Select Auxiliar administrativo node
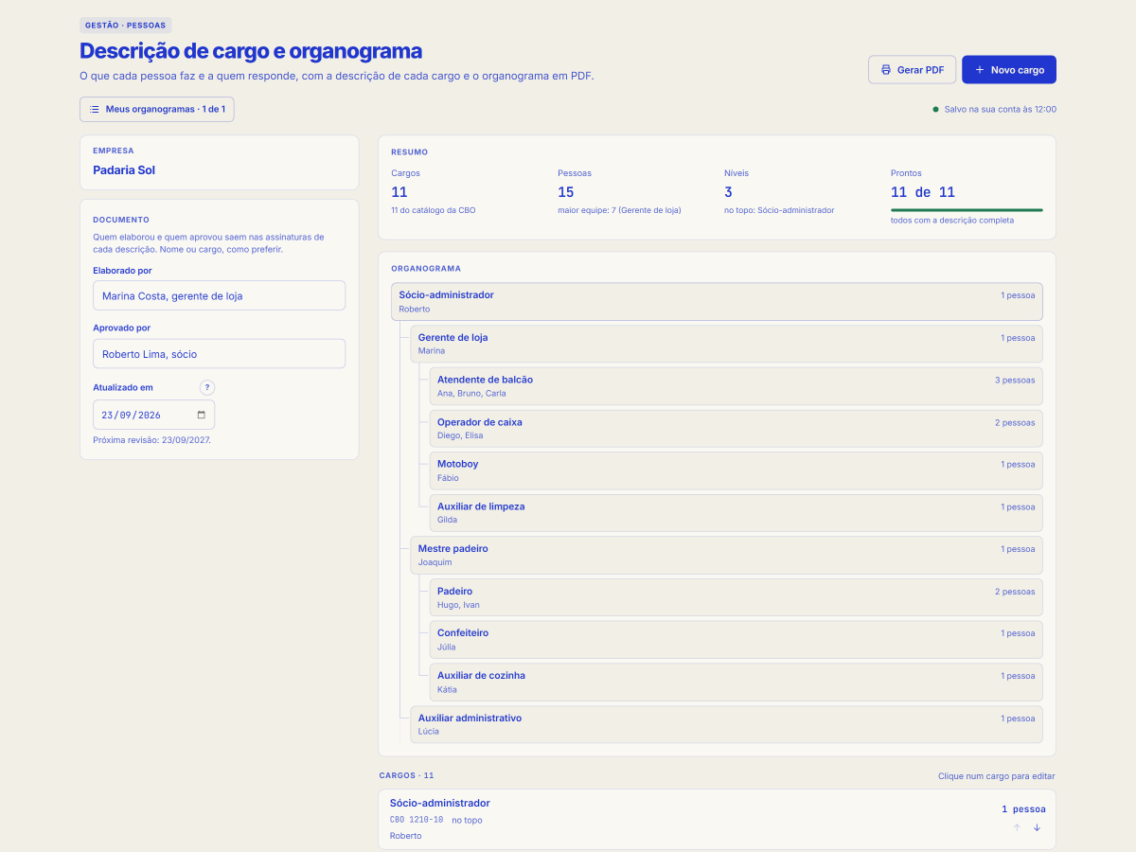 point(726,724)
